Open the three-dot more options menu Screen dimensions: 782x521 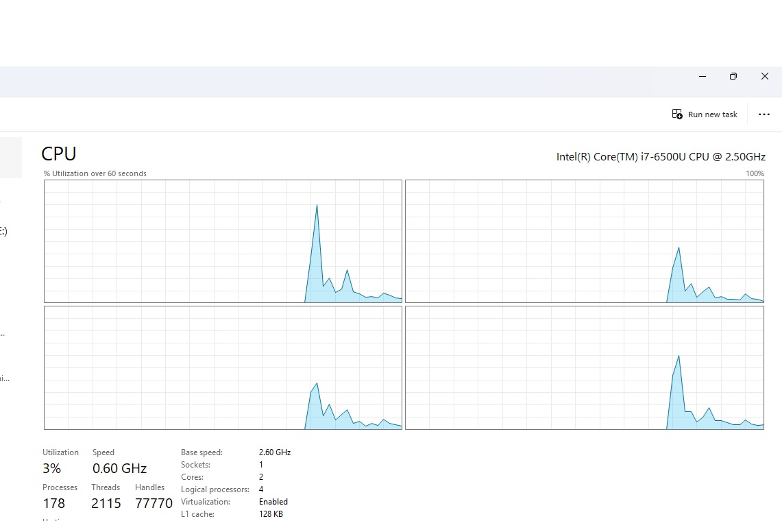click(x=764, y=114)
